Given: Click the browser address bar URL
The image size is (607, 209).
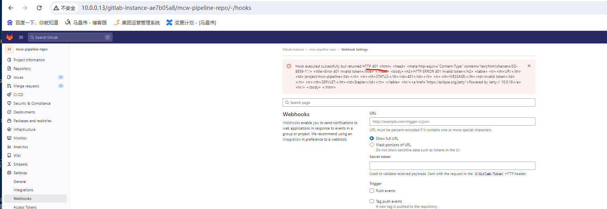Looking at the screenshot, I should [x=166, y=8].
